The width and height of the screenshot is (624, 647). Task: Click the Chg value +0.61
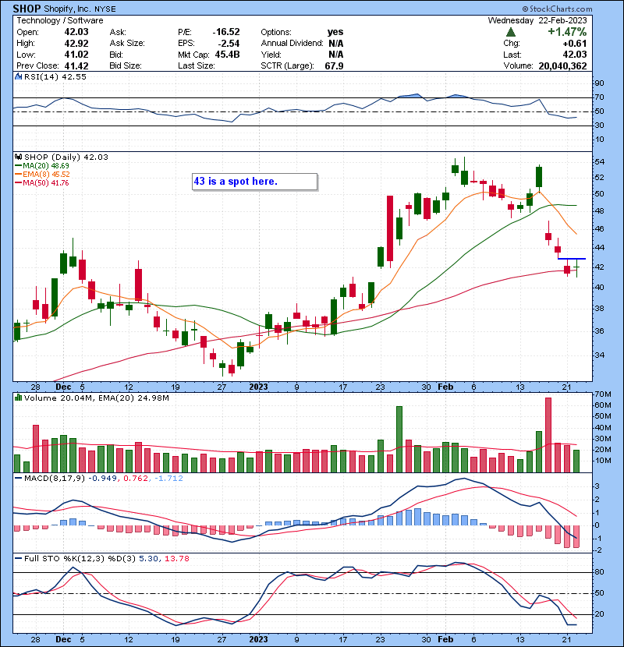tap(574, 44)
